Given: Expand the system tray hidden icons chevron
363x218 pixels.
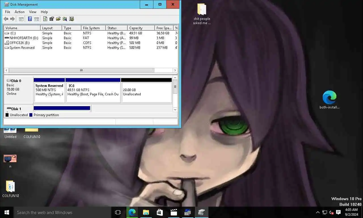Looking at the screenshot, I should coord(318,212).
